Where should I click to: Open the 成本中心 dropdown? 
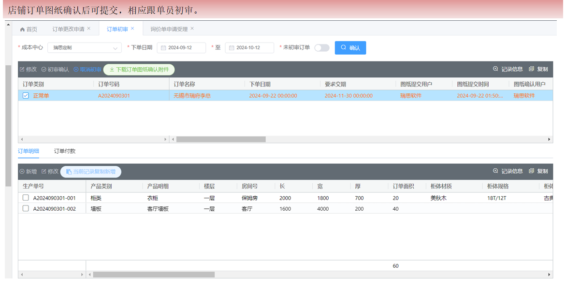click(x=85, y=48)
